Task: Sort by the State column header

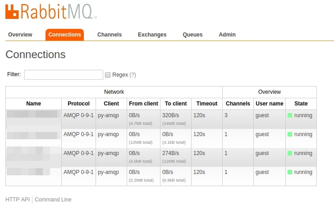Action: coord(301,104)
